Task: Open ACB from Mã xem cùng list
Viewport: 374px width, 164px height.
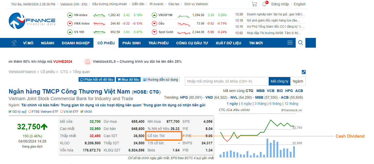Action: click(x=299, y=91)
